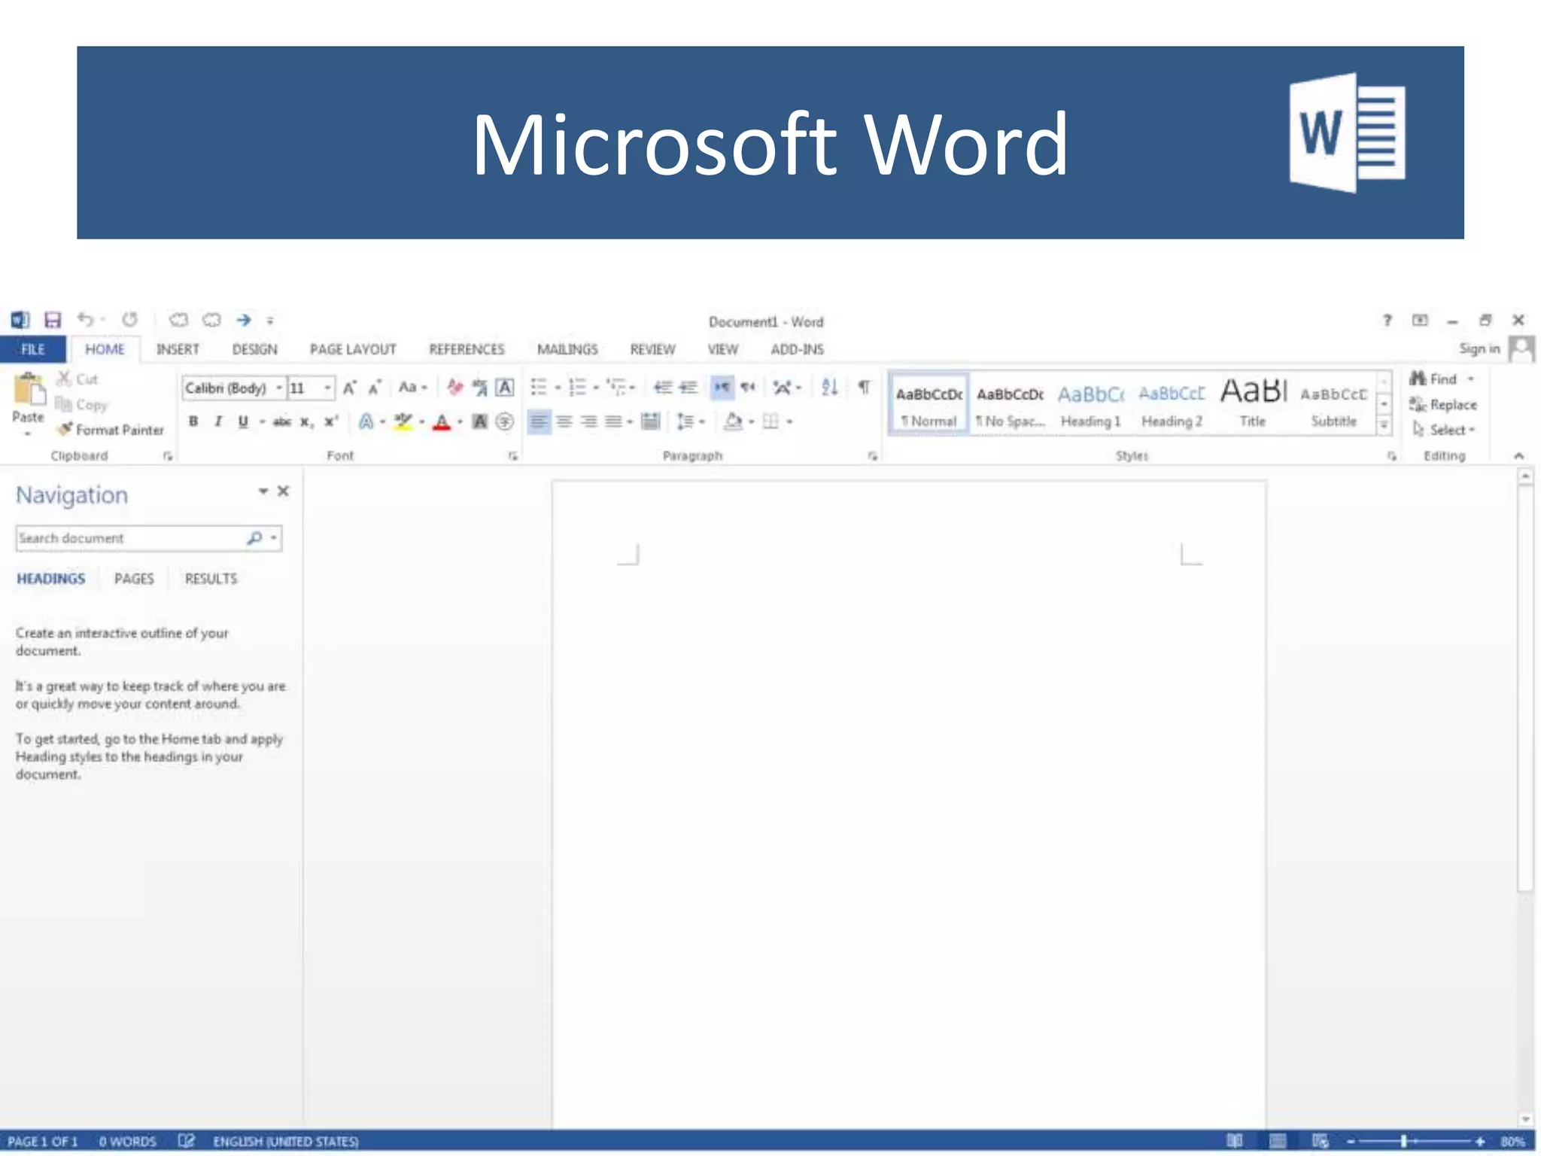
Task: Open the font size dropdown
Action: 327,388
